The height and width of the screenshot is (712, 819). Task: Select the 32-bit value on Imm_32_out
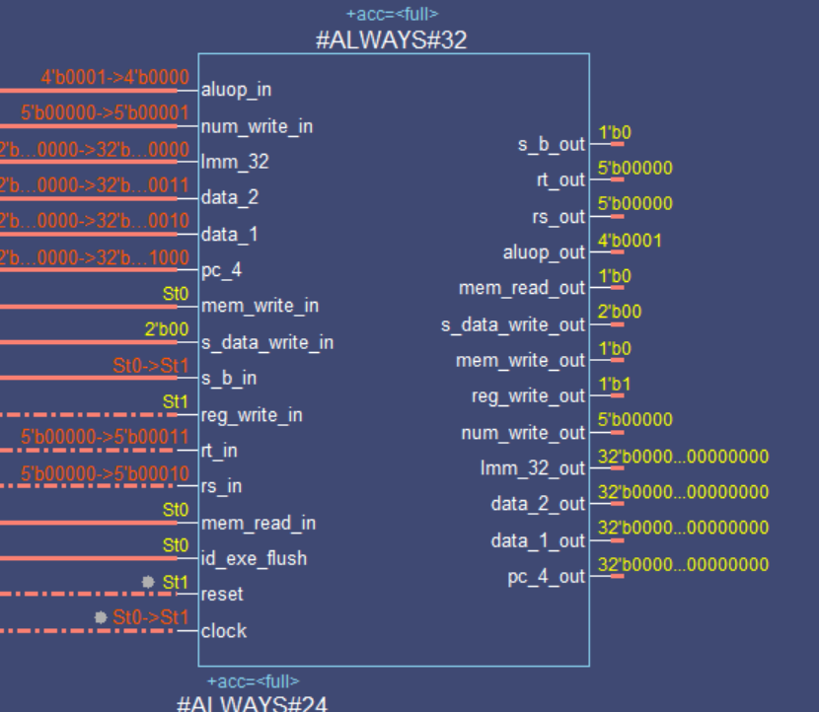click(683, 457)
